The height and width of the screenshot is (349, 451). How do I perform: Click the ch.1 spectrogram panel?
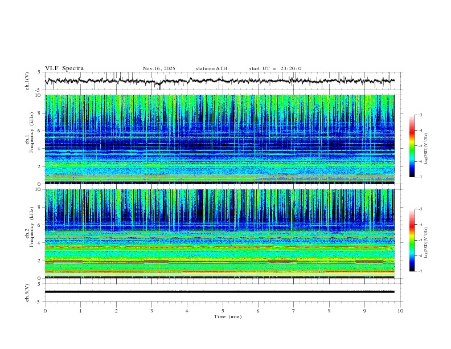tap(220, 139)
